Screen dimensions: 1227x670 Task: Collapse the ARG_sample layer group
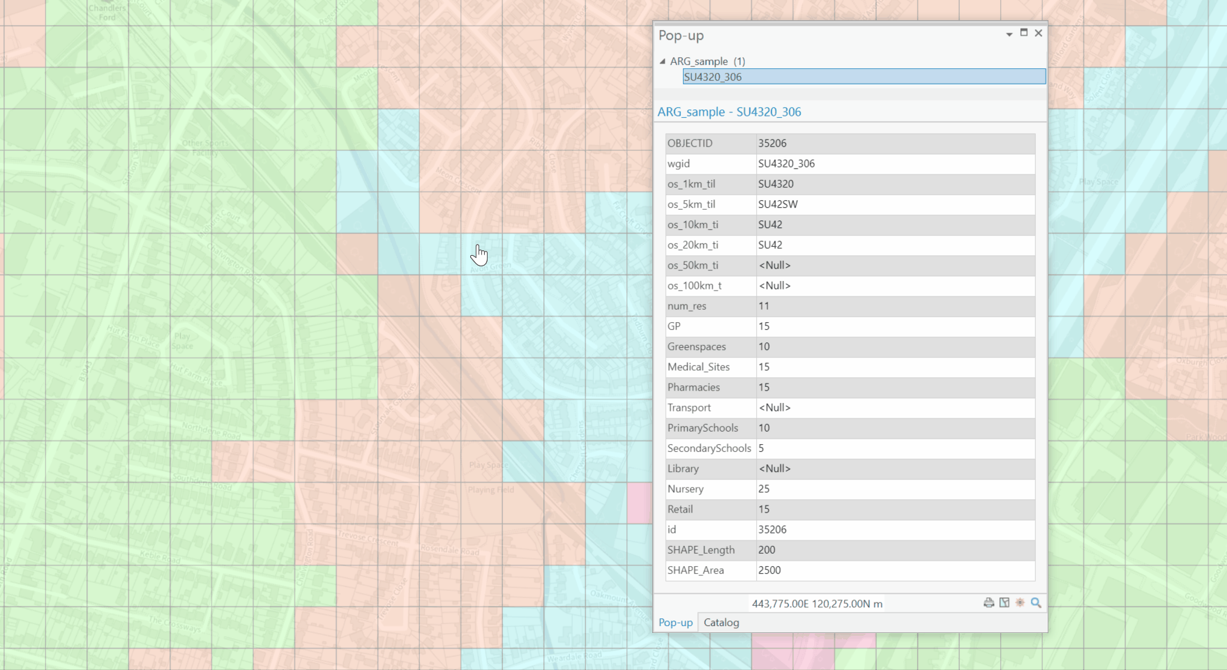coord(663,61)
